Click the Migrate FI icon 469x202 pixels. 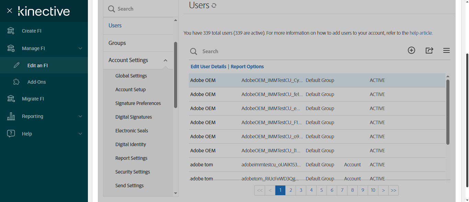pyautogui.click(x=11, y=99)
